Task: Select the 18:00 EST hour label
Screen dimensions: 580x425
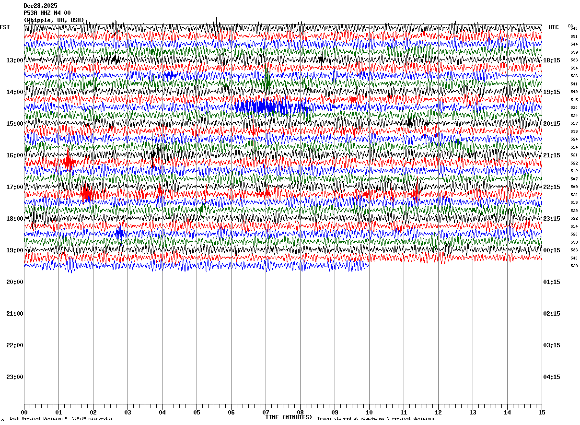Action: pos(15,219)
